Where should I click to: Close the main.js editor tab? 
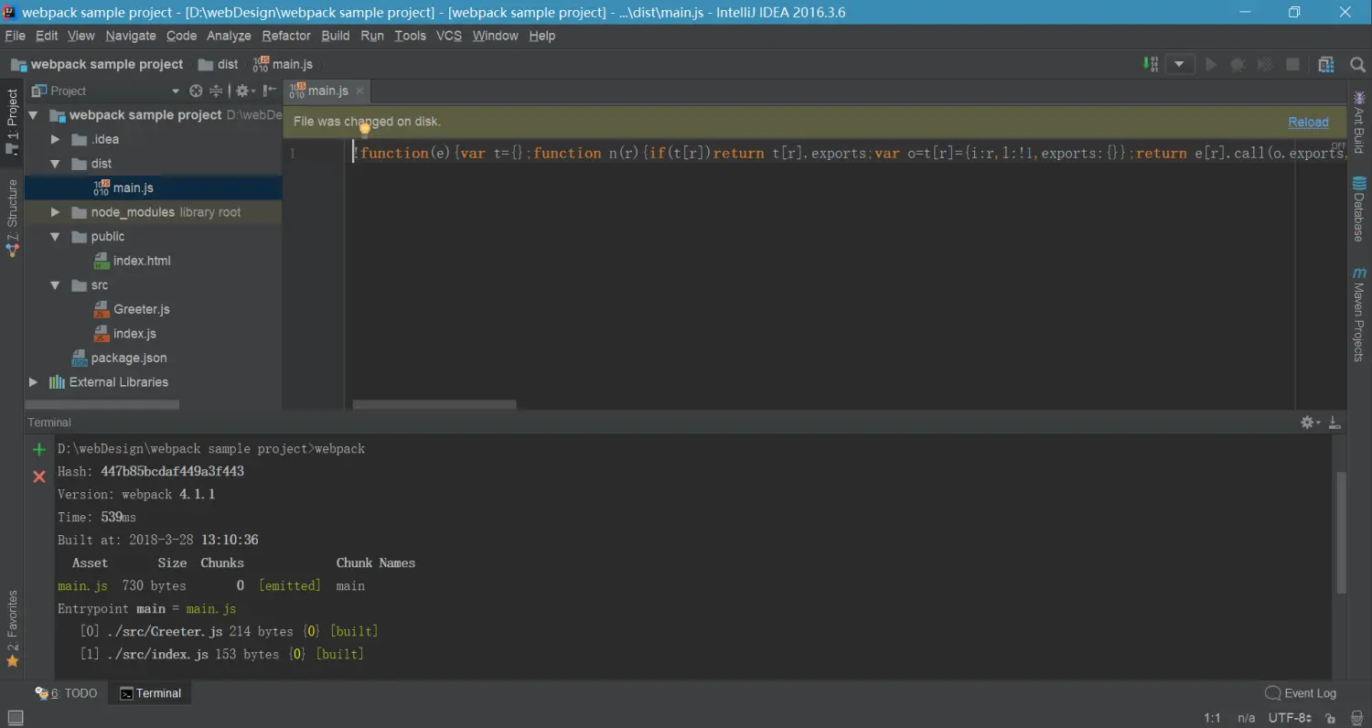(x=360, y=91)
